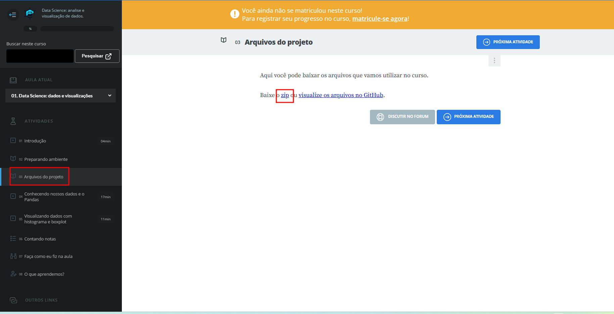This screenshot has height=314, width=614.
Task: Click the course progress bar
Action: (x=77, y=29)
